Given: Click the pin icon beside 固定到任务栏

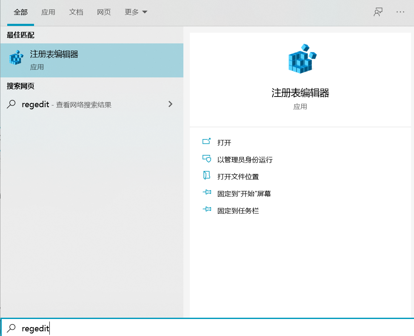Looking at the screenshot, I should pyautogui.click(x=207, y=210).
